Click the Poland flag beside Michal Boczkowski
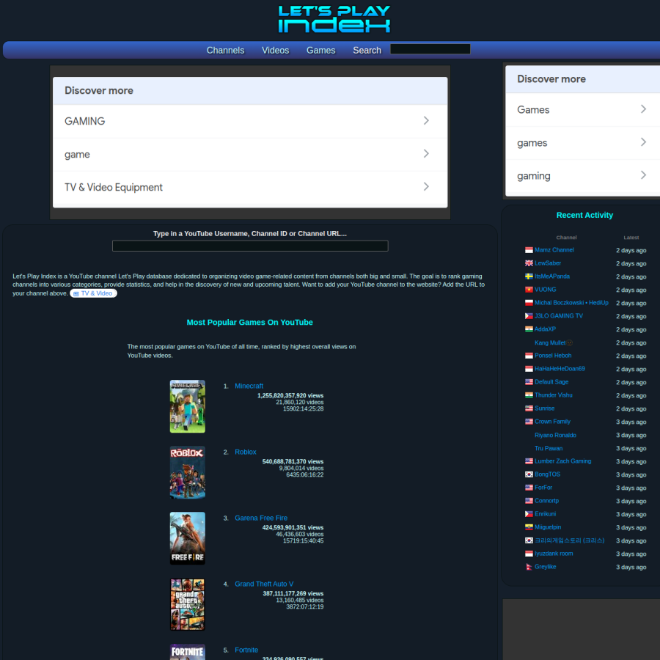Screen dimensions: 660x660 coord(529,303)
